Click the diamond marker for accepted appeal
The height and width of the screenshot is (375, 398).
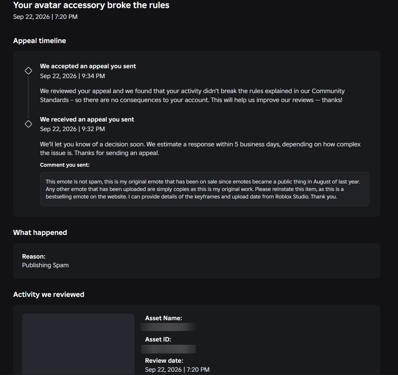pyautogui.click(x=29, y=71)
